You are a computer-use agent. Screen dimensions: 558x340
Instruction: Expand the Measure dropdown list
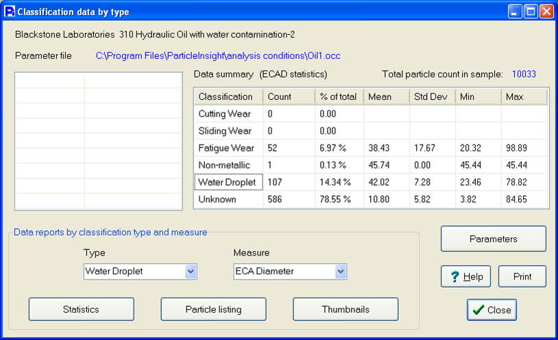pos(341,271)
